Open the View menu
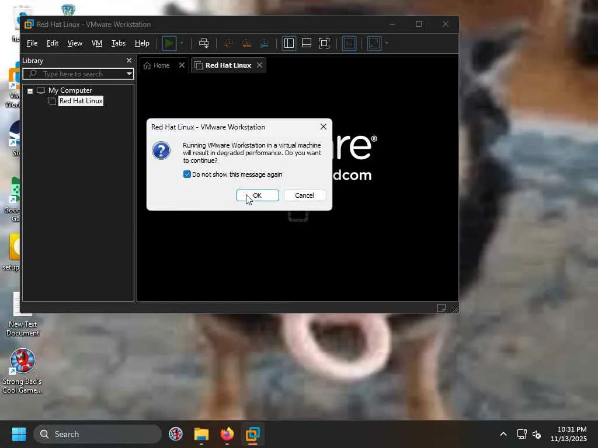598x448 pixels. 75,43
